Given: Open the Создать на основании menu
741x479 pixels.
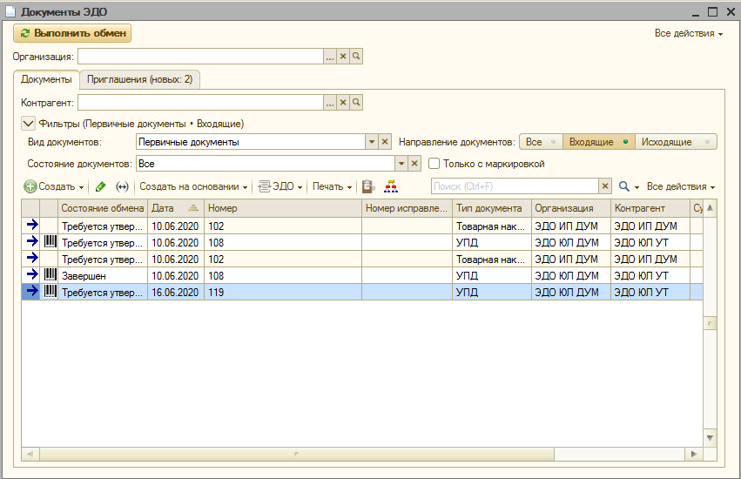Looking at the screenshot, I should (x=193, y=186).
